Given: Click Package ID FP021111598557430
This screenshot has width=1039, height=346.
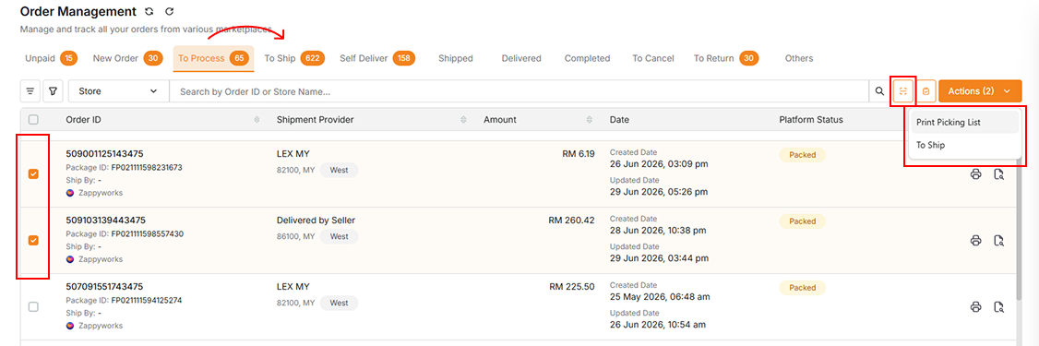Looking at the screenshot, I should pos(147,234).
